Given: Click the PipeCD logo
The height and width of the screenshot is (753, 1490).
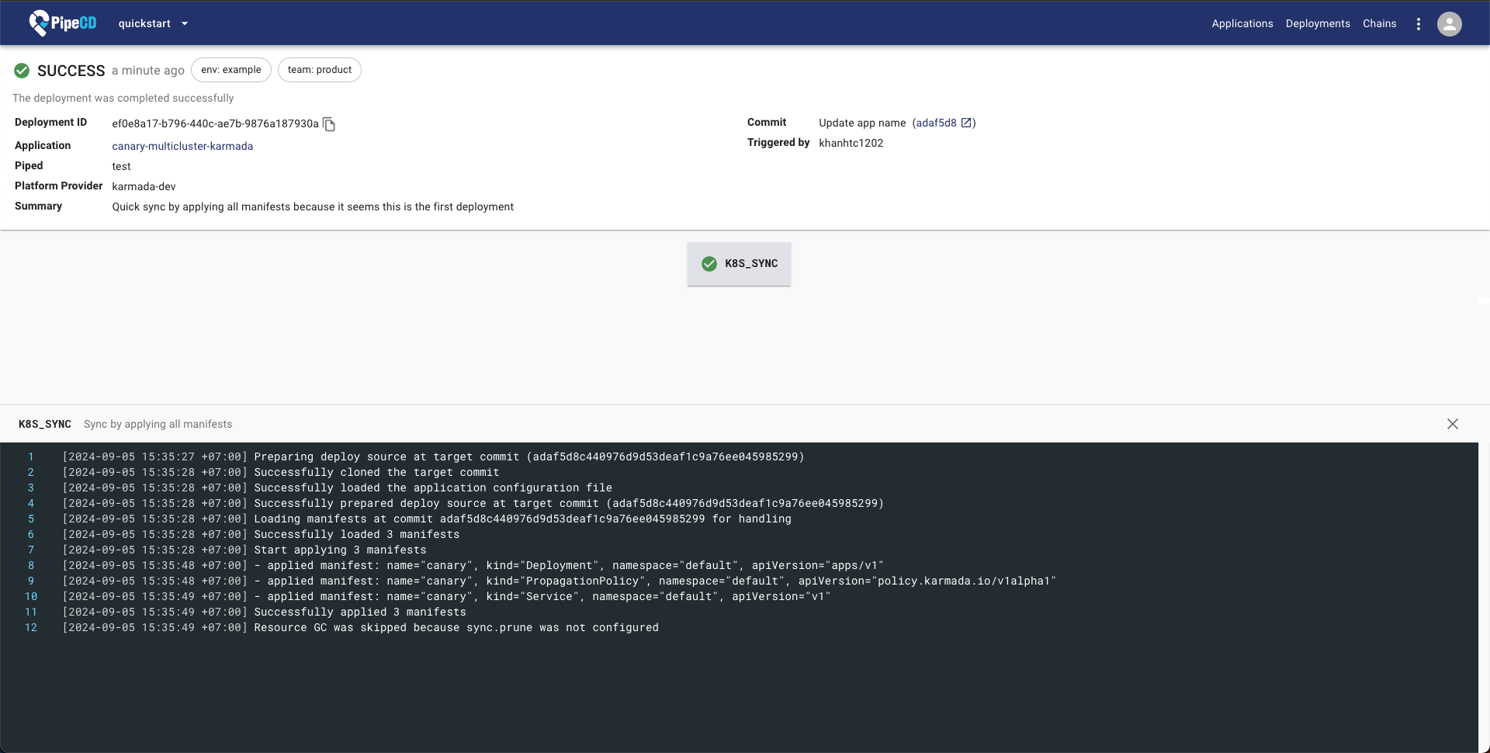Looking at the screenshot, I should click(62, 23).
